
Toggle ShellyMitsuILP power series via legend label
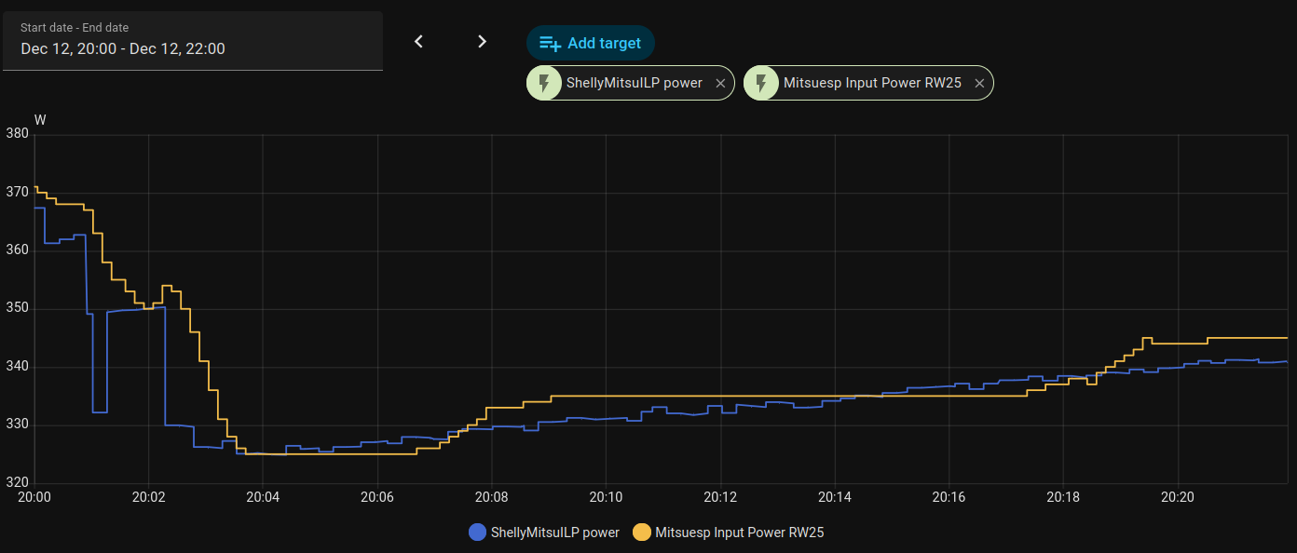tap(554, 533)
